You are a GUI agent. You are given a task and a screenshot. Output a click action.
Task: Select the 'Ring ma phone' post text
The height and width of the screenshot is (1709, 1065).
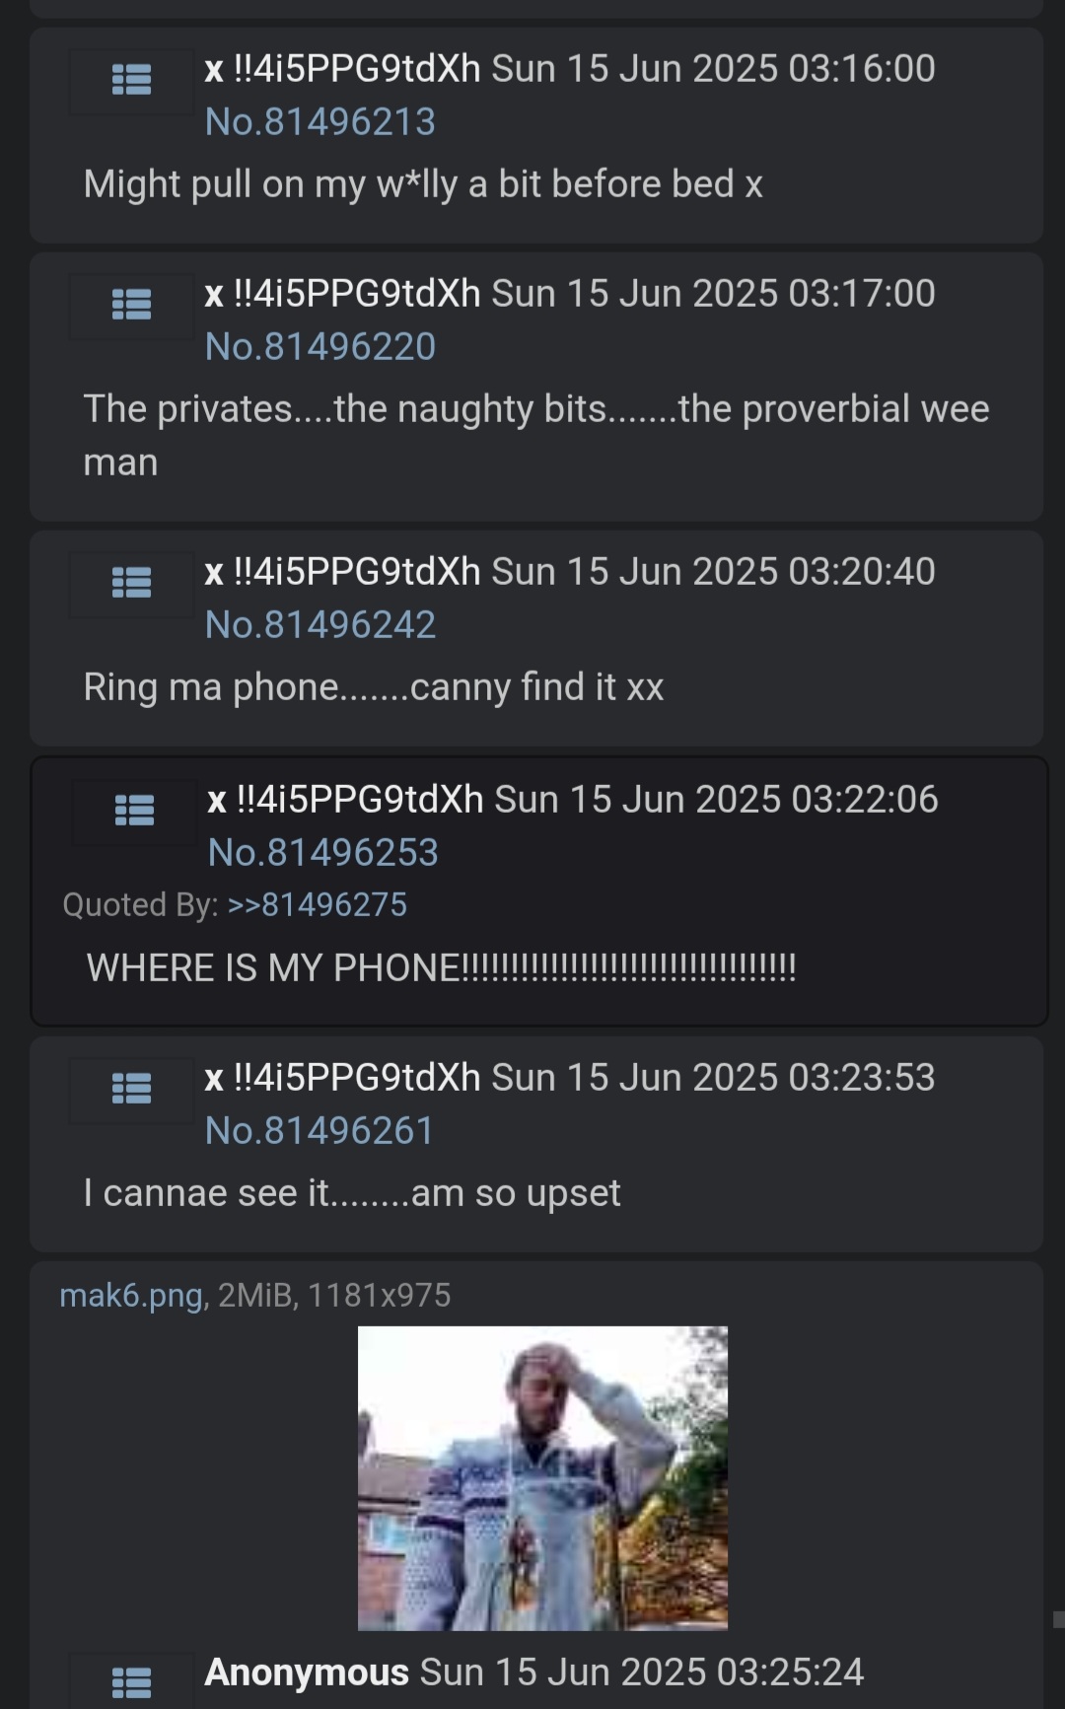[374, 687]
